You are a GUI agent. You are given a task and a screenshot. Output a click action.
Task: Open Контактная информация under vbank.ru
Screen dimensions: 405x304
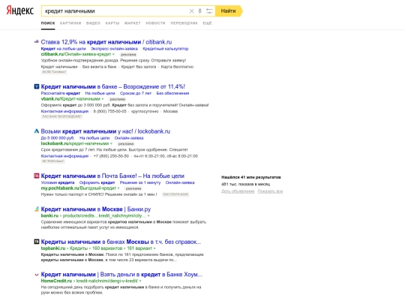[64, 111]
